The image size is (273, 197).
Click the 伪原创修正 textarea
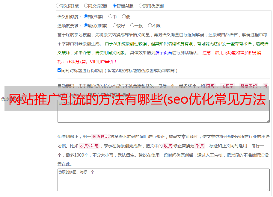click(164, 180)
